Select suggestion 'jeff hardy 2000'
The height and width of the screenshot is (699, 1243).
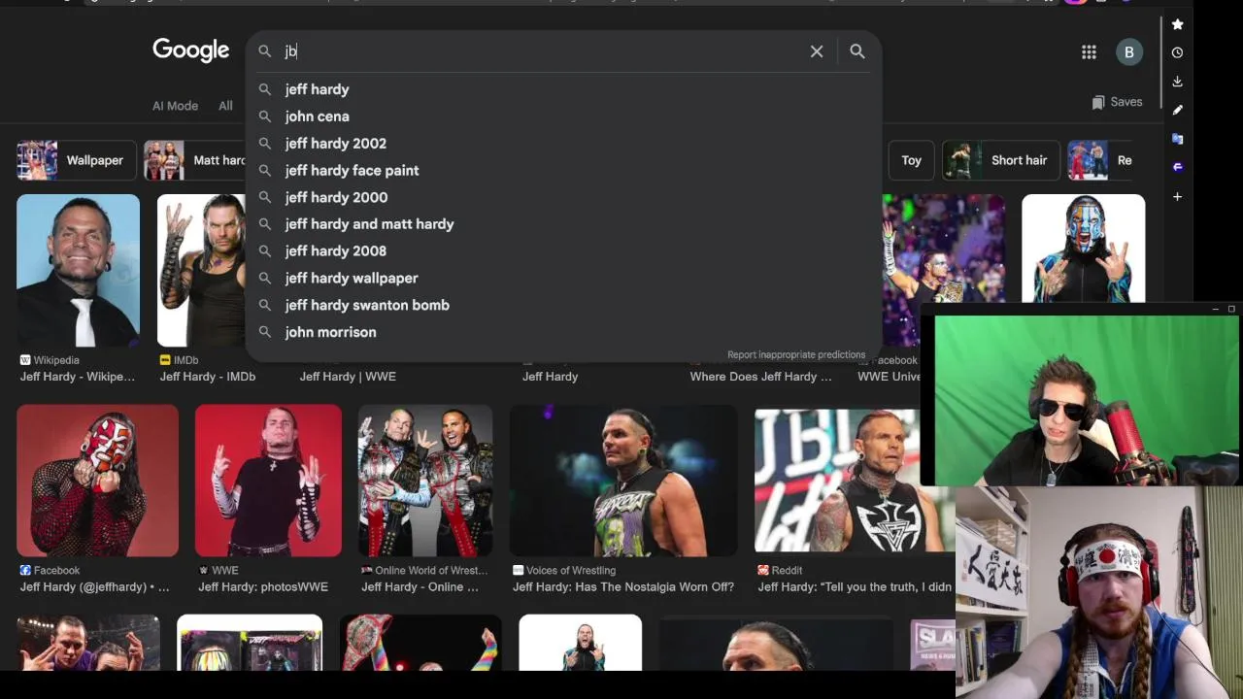[563, 197]
